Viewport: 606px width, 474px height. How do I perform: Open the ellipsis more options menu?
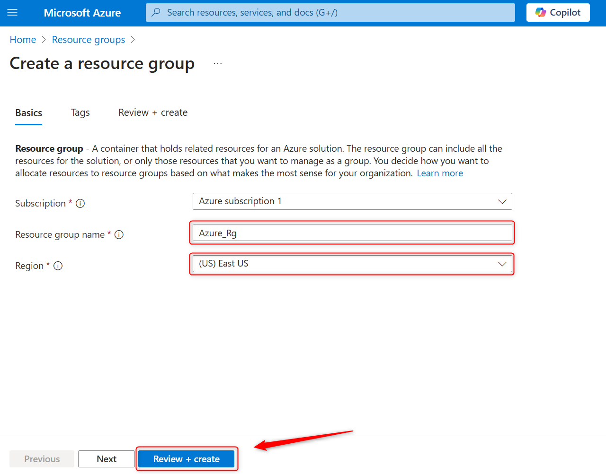(x=218, y=63)
